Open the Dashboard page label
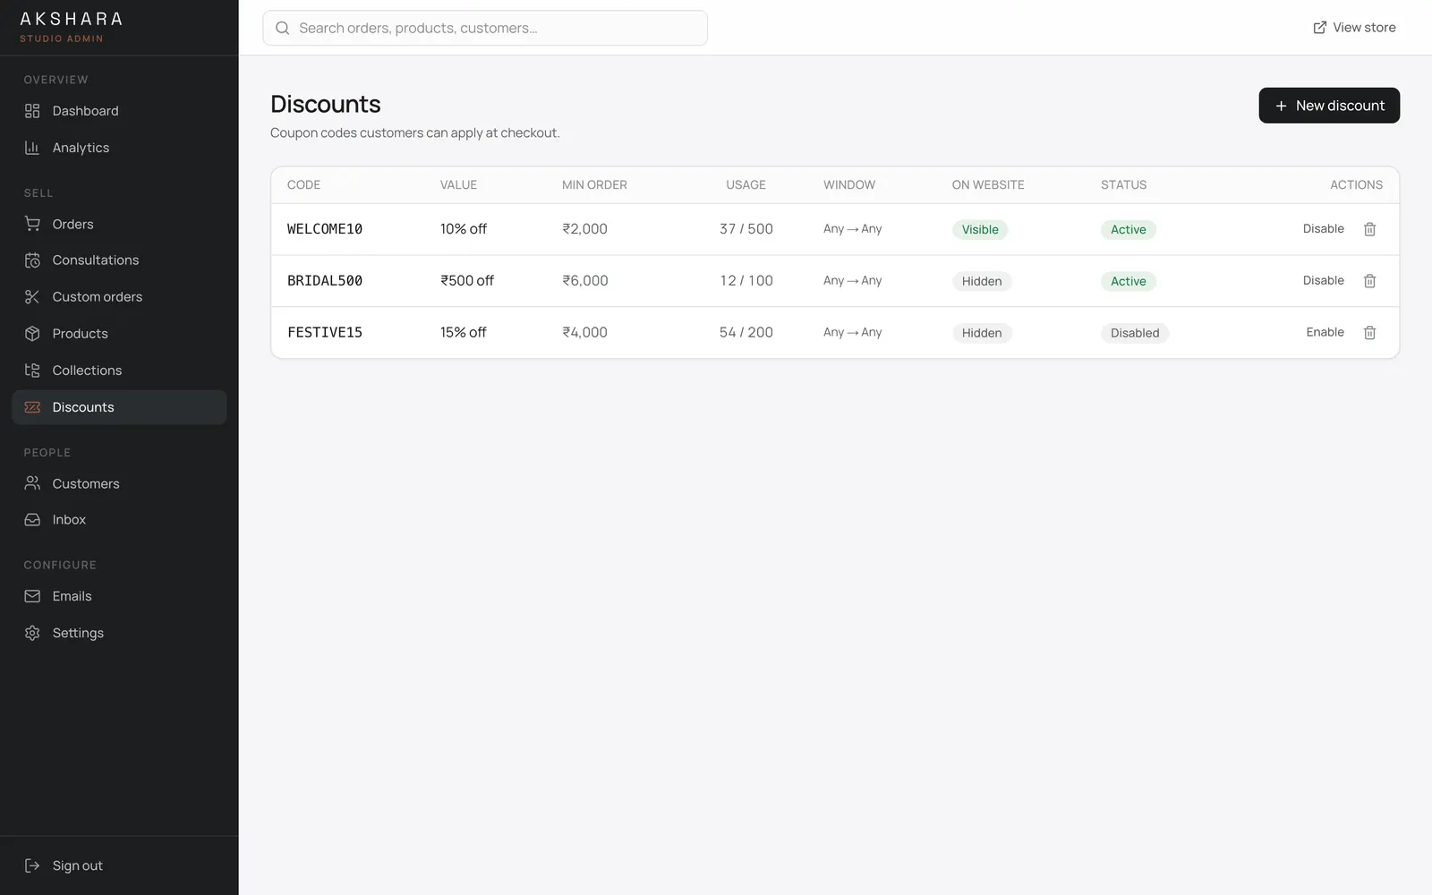The image size is (1432, 895). [x=85, y=111]
